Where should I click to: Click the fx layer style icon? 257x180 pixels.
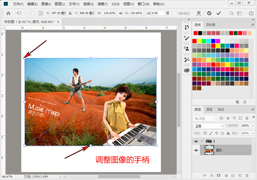[212, 175]
